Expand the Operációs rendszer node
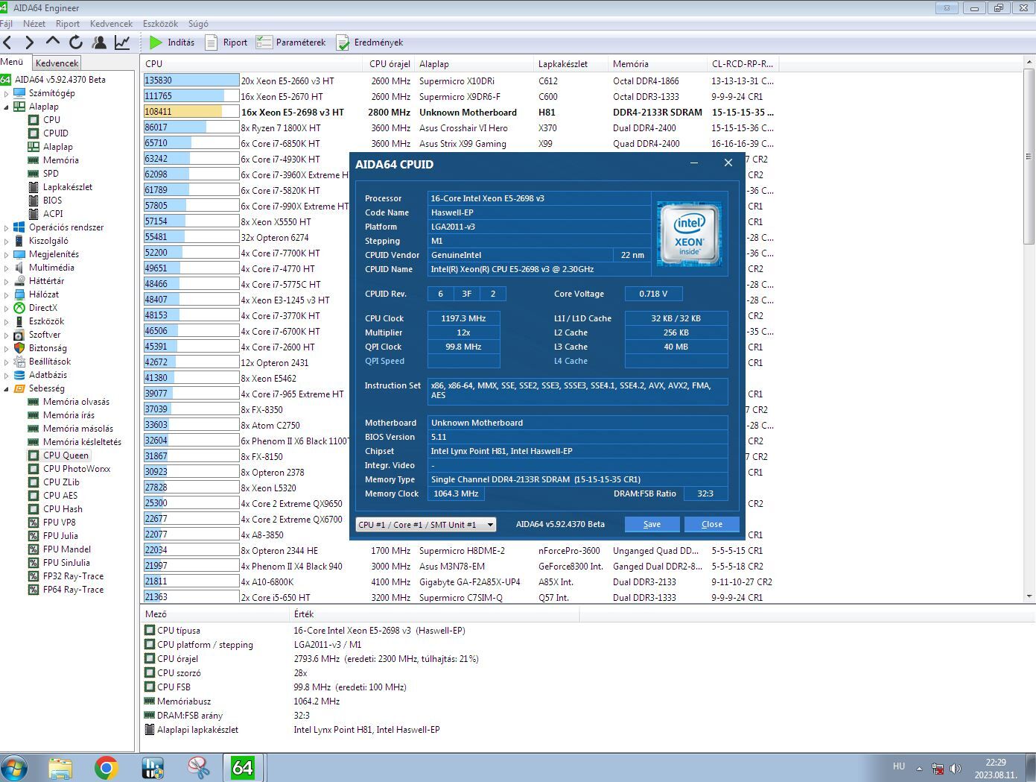The height and width of the screenshot is (782, 1036). (x=6, y=227)
